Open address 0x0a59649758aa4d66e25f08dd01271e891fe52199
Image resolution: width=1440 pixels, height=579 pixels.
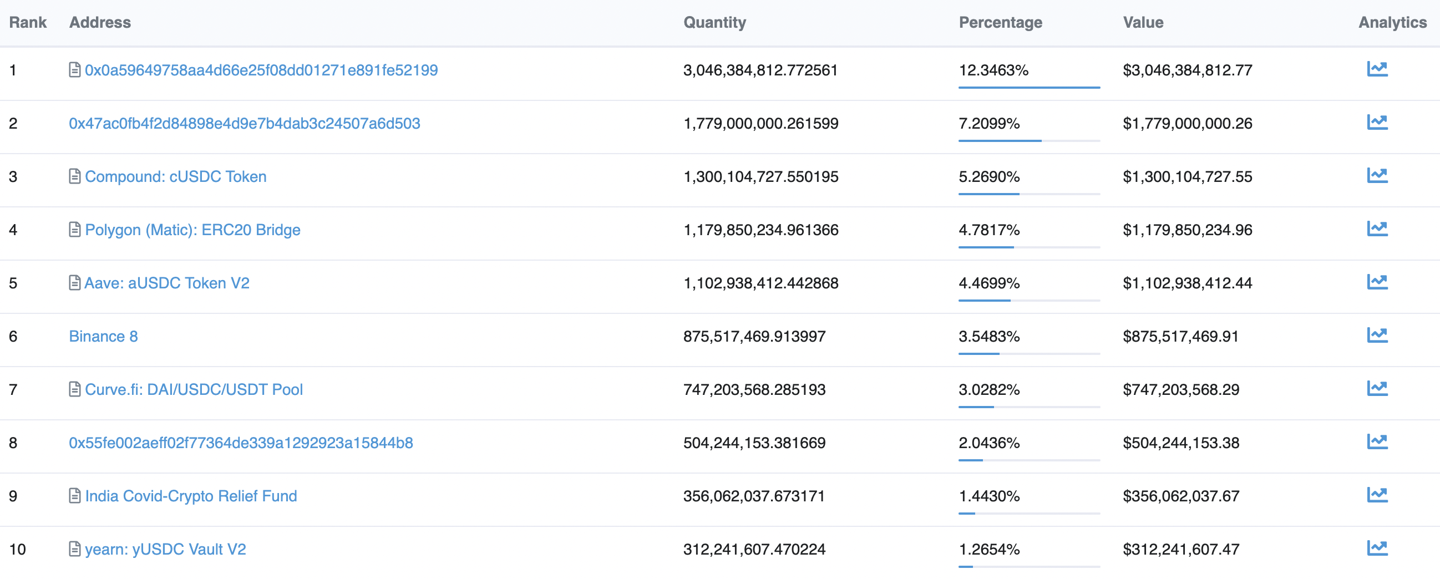coord(261,70)
